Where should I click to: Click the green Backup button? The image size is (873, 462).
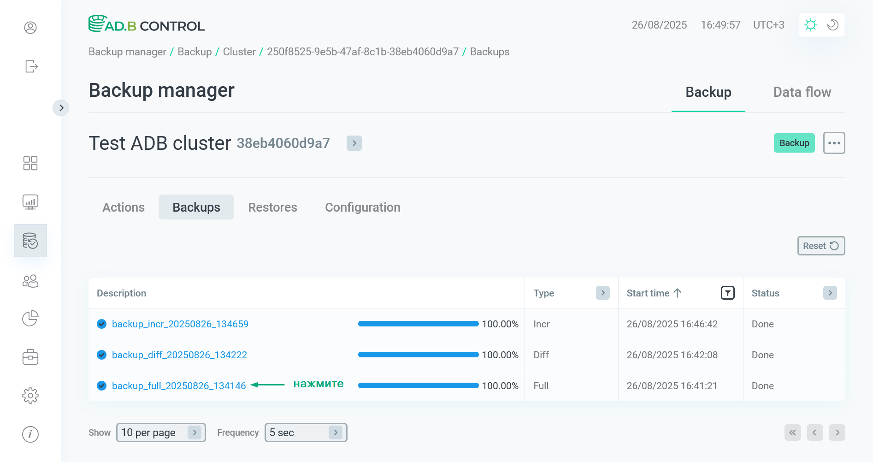794,143
